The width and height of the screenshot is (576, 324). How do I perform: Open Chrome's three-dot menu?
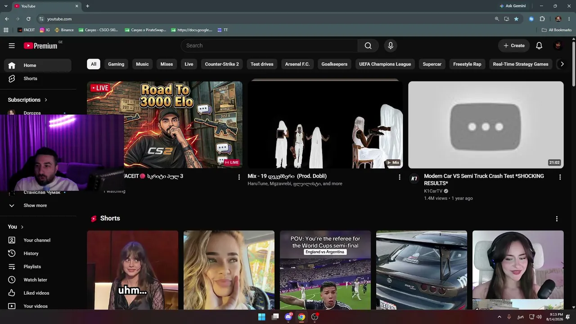(x=569, y=19)
